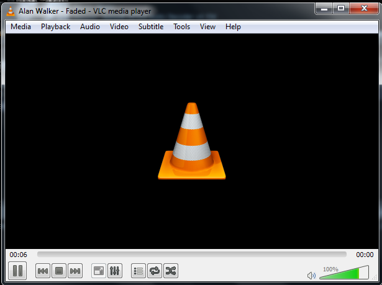Open the View menu
382x285 pixels.
(207, 27)
